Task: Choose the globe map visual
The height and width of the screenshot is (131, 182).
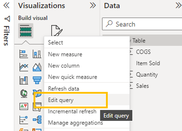Action: [24, 93]
